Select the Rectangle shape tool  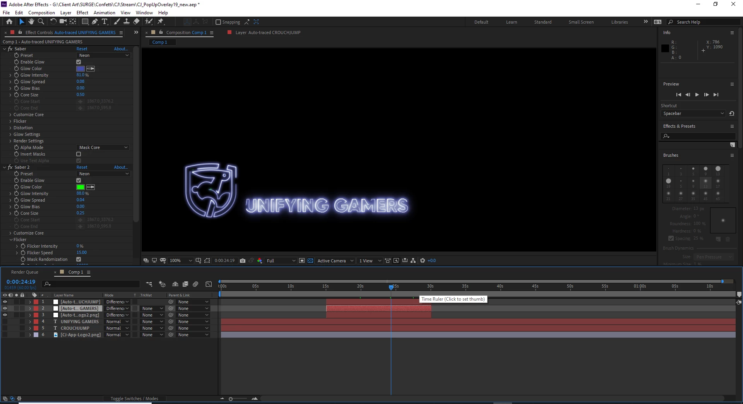pyautogui.click(x=85, y=22)
